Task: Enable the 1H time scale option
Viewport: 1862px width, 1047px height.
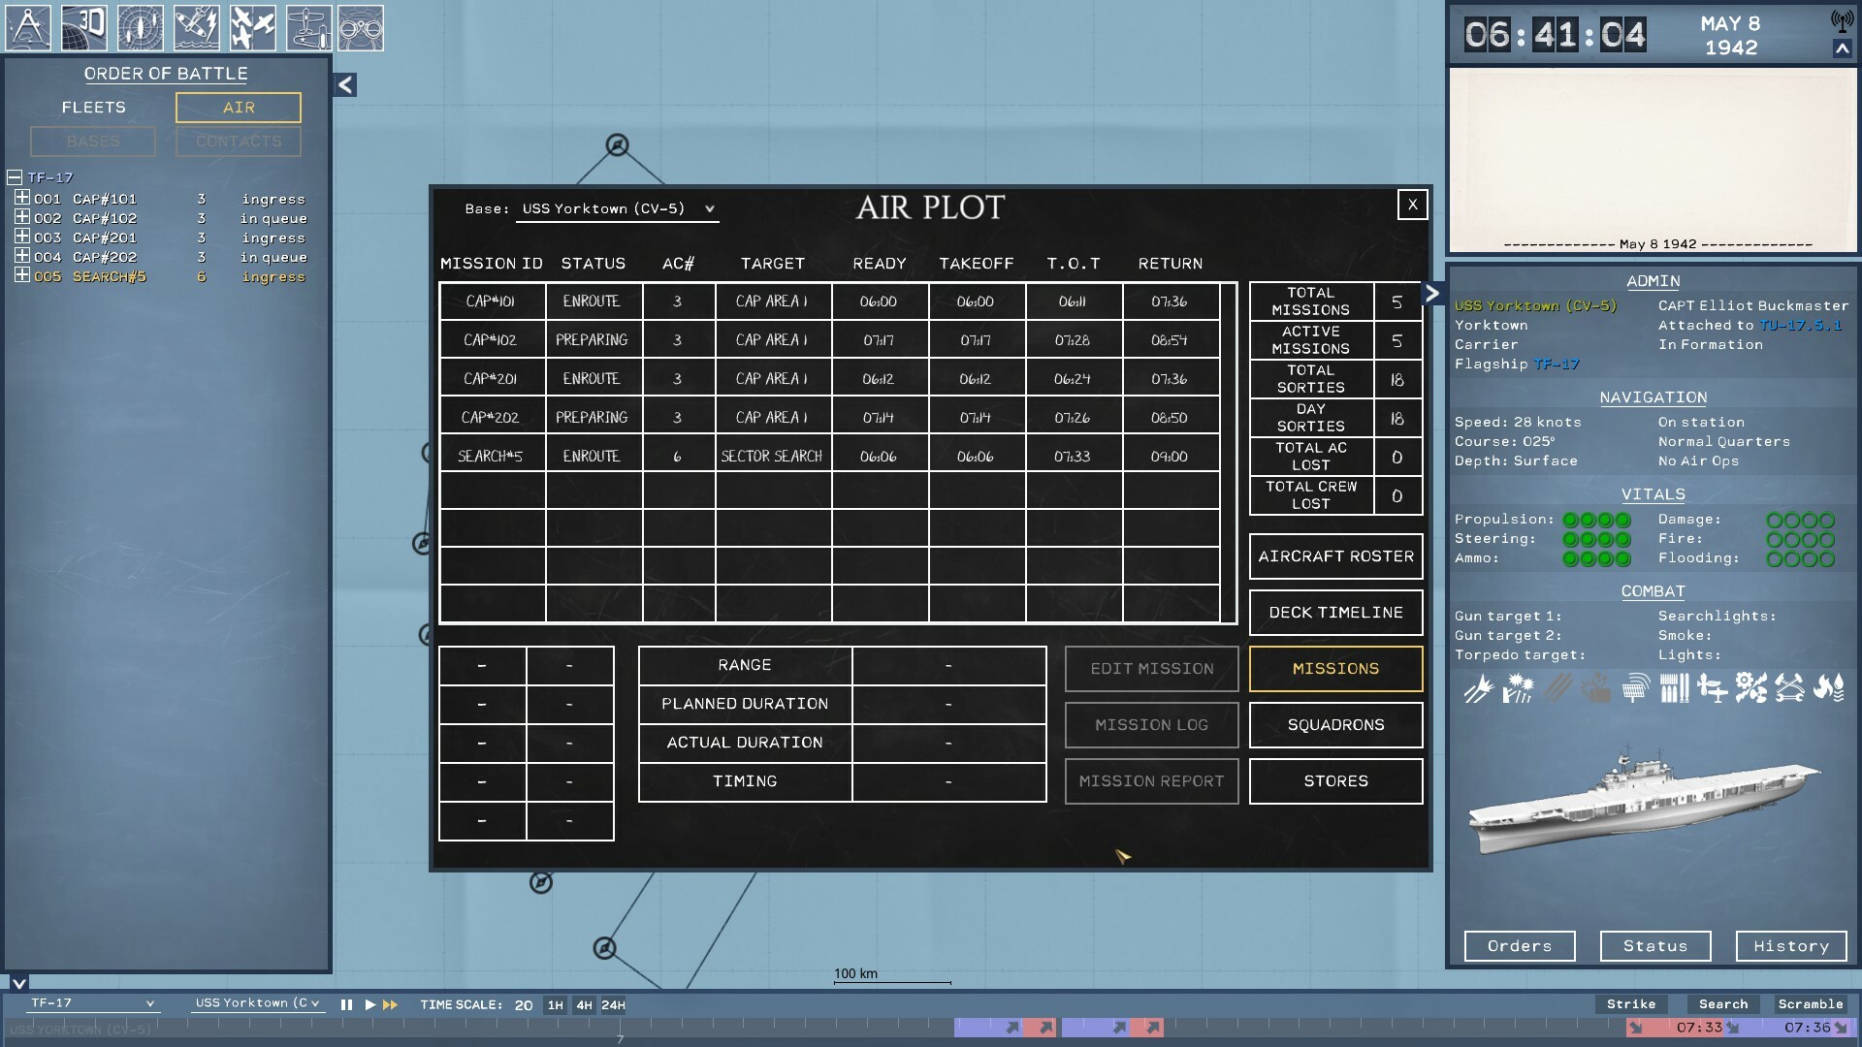Action: (554, 1006)
